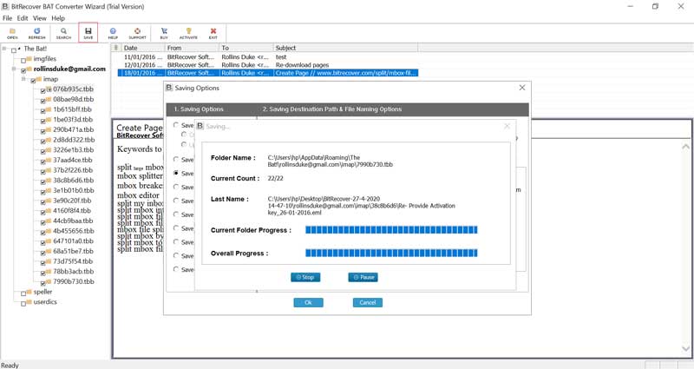This screenshot has height=369, width=694.
Task: Select 38c8b6d6.tbb in tree
Action: [74, 181]
